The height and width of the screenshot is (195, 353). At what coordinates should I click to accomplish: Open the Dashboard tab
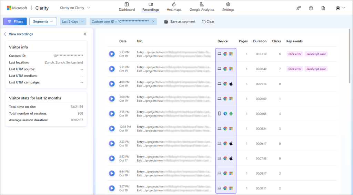[127, 7]
